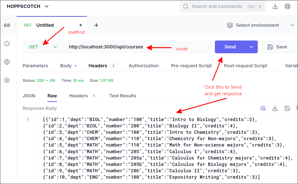Switch to the Authorization tab

tap(144, 66)
